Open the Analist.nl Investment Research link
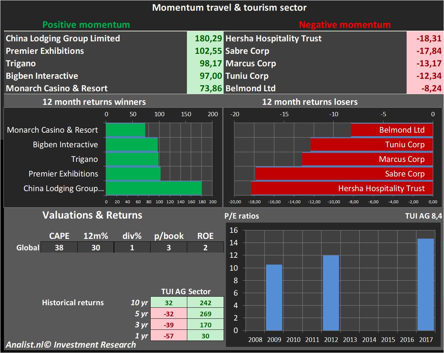This screenshot has height=353, width=444. tap(70, 345)
